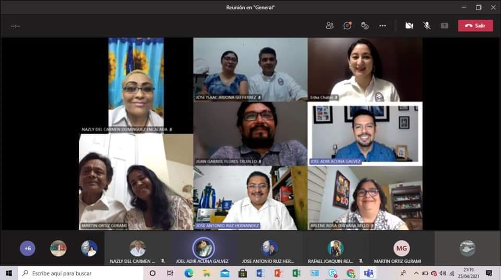The width and height of the screenshot is (501, 280).
Task: Open Skype from the taskbar
Action: click(332, 273)
